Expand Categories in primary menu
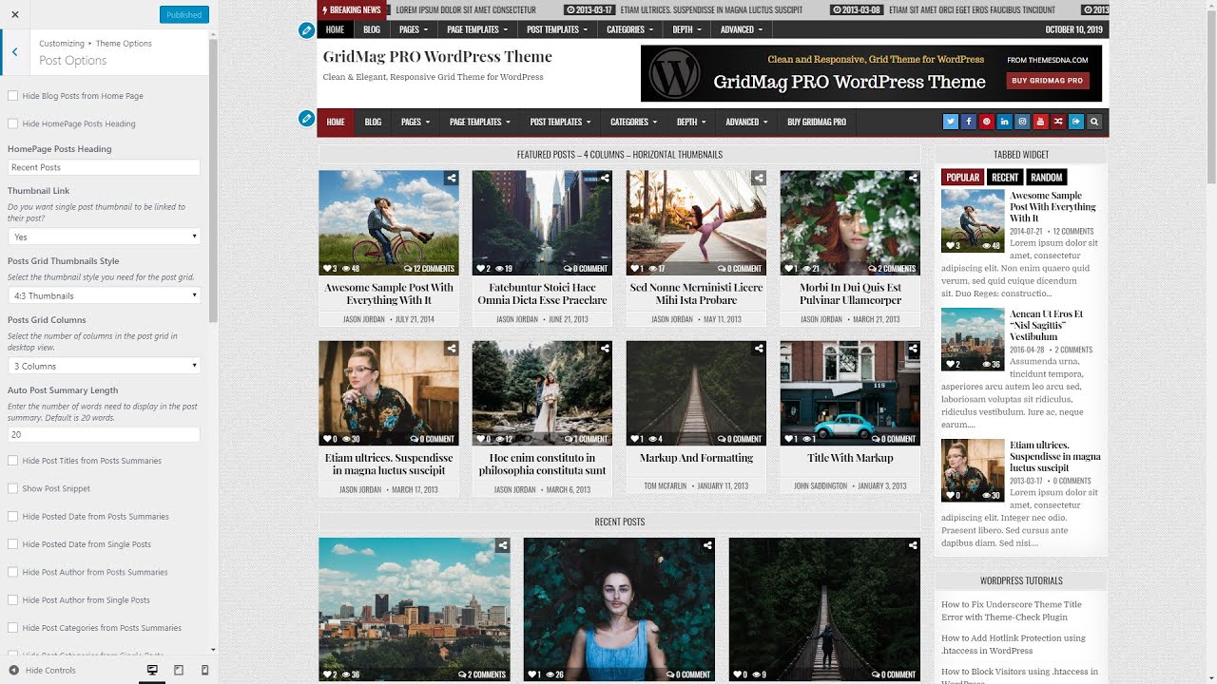This screenshot has height=684, width=1217. 633,122
